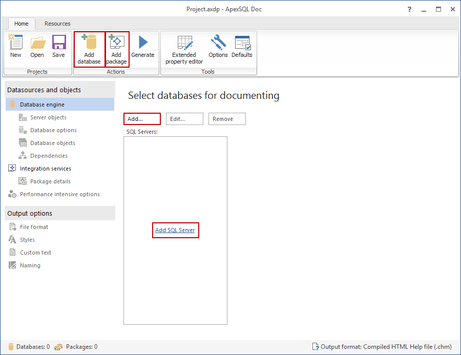Click the Edit... button
The height and width of the screenshot is (355, 461).
(184, 119)
